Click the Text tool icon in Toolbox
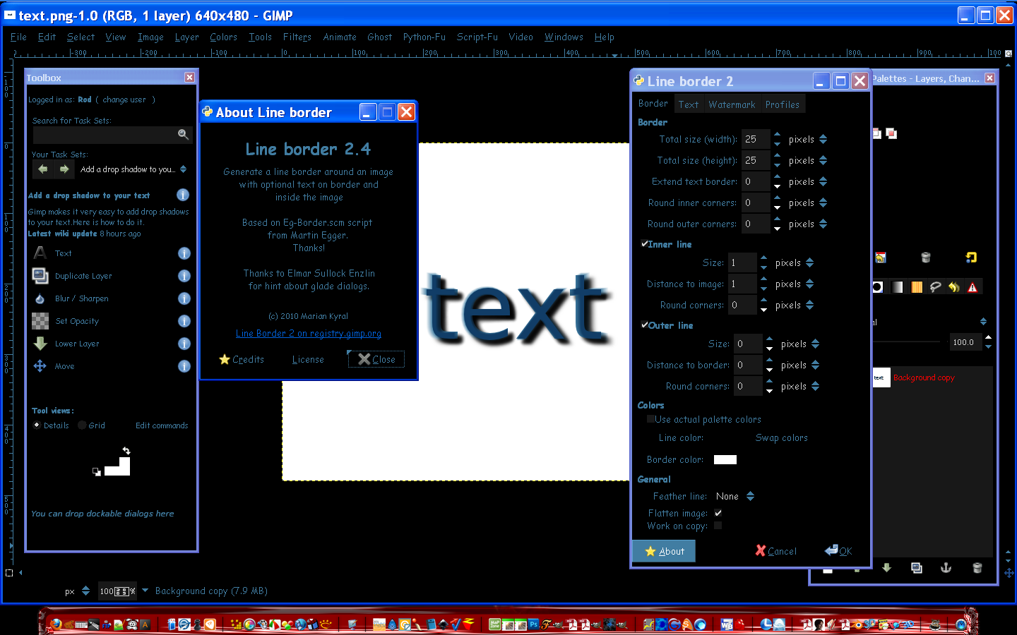 coord(40,253)
